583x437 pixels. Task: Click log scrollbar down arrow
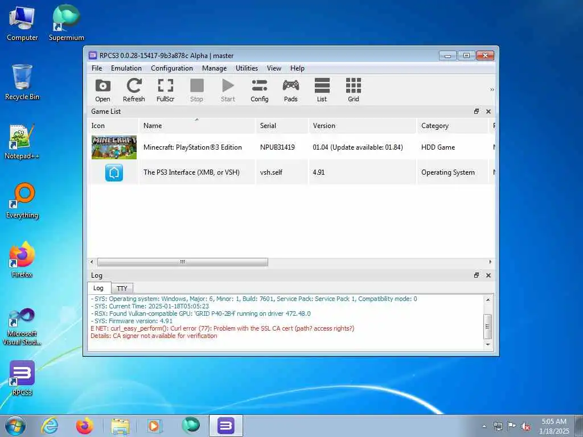coord(488,345)
